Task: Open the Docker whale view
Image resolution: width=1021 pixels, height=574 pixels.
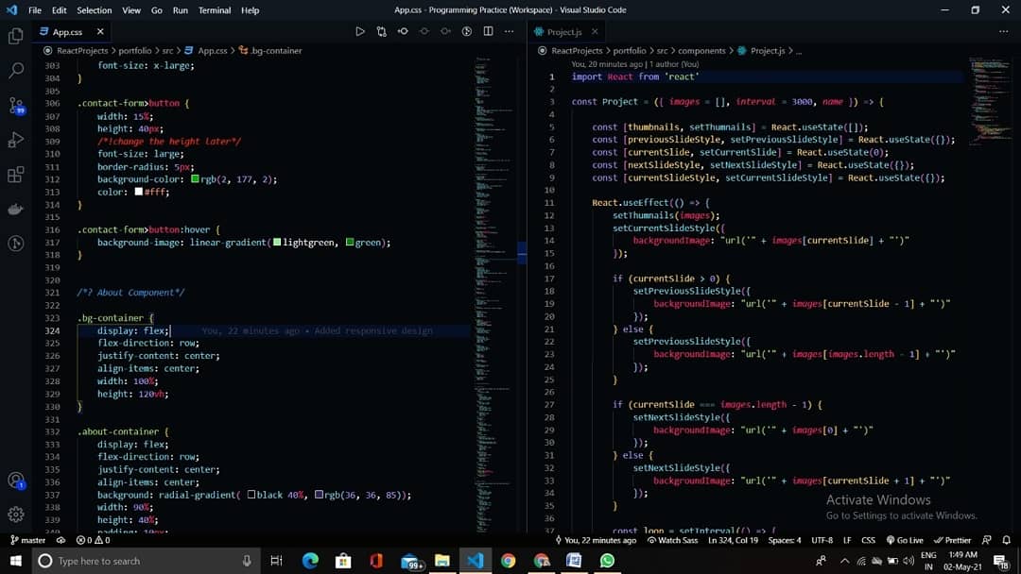Action: coord(16,209)
